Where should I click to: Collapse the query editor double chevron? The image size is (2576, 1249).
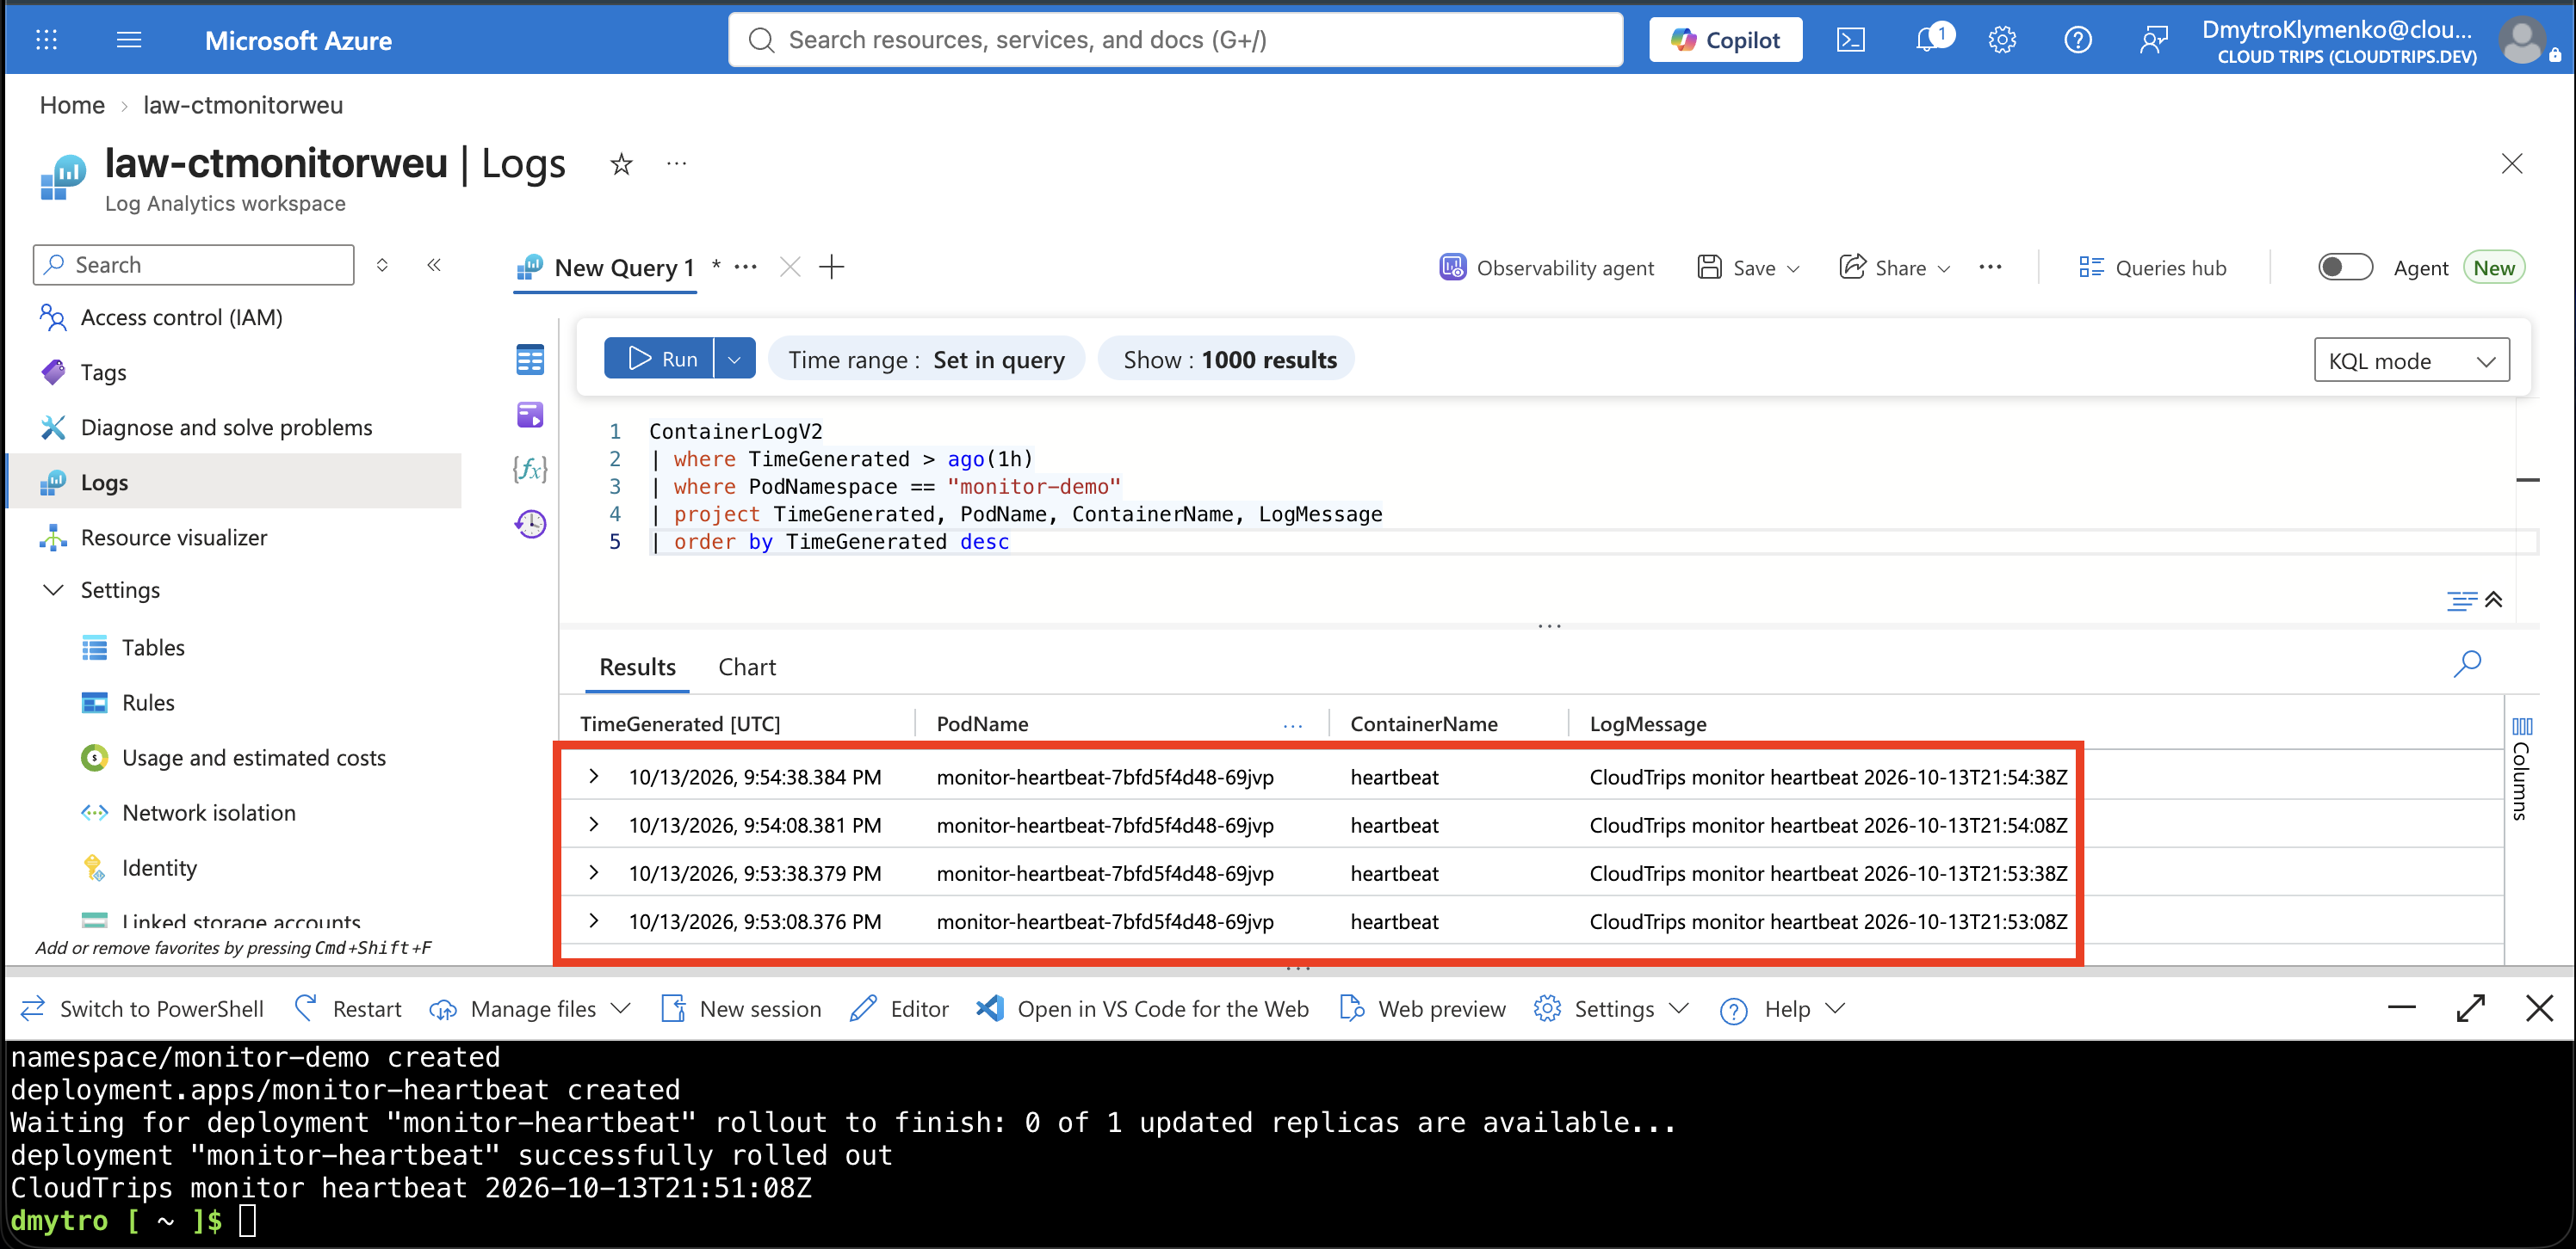(2494, 600)
